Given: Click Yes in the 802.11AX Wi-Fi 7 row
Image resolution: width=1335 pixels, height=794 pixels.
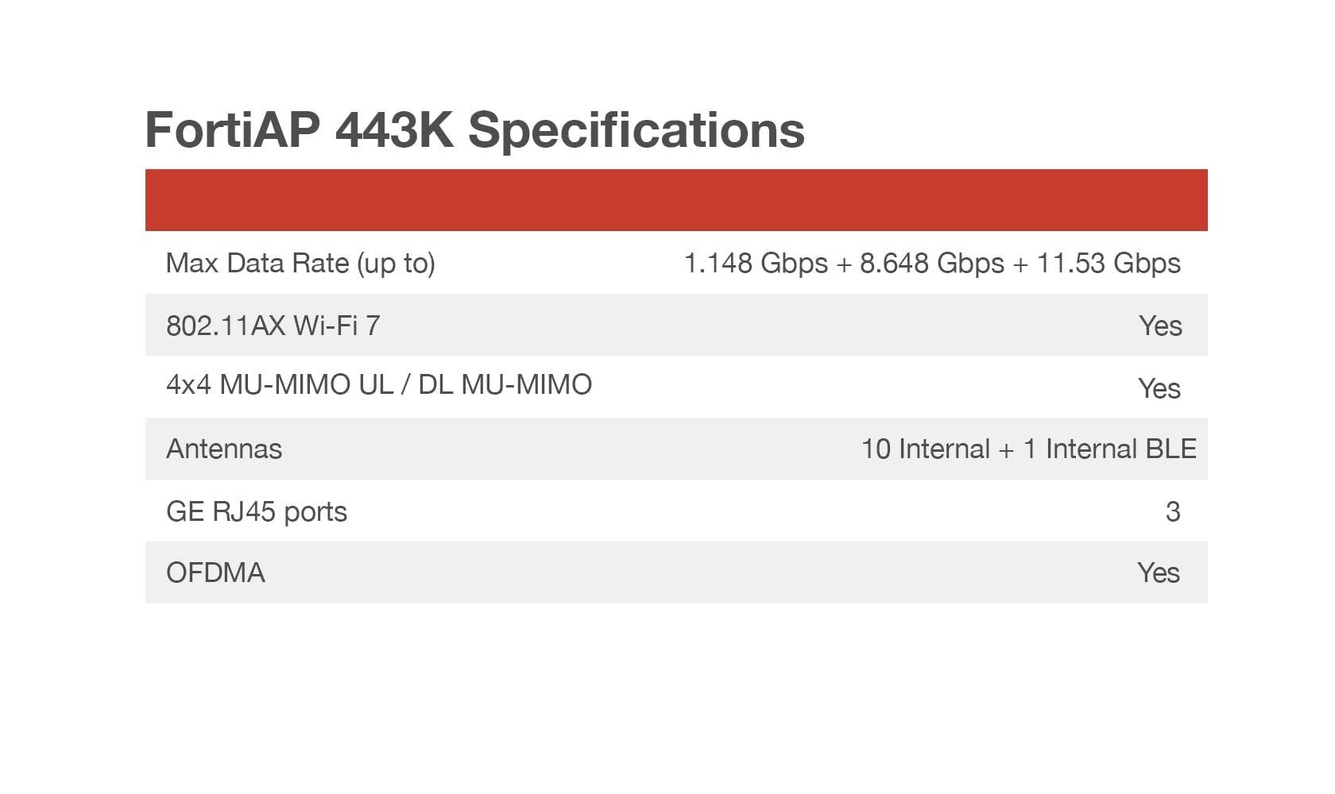Looking at the screenshot, I should [x=1160, y=326].
